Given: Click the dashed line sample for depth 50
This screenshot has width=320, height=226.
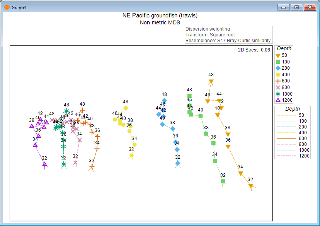Looking at the screenshot, I should tap(284, 115).
